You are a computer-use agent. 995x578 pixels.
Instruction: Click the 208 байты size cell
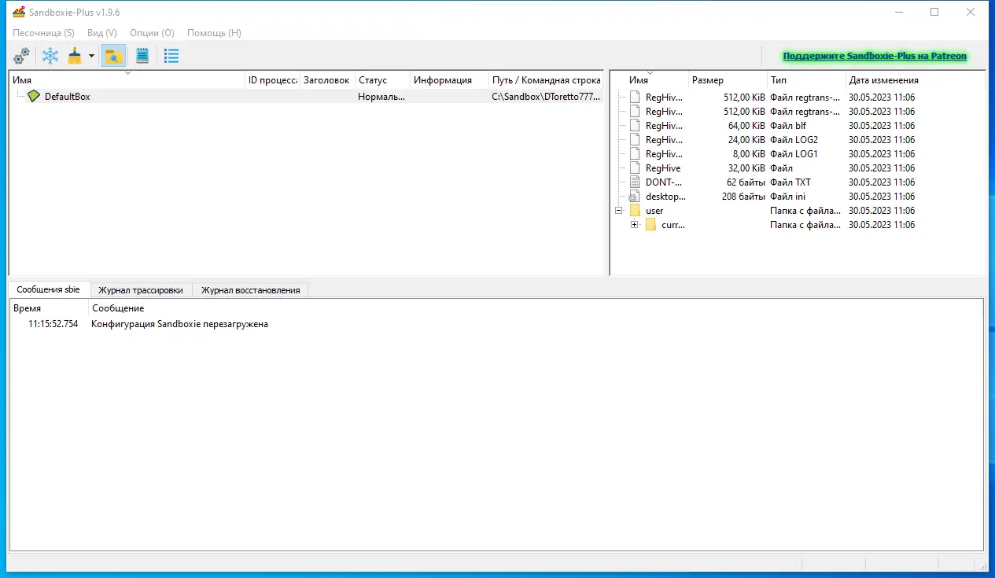743,197
